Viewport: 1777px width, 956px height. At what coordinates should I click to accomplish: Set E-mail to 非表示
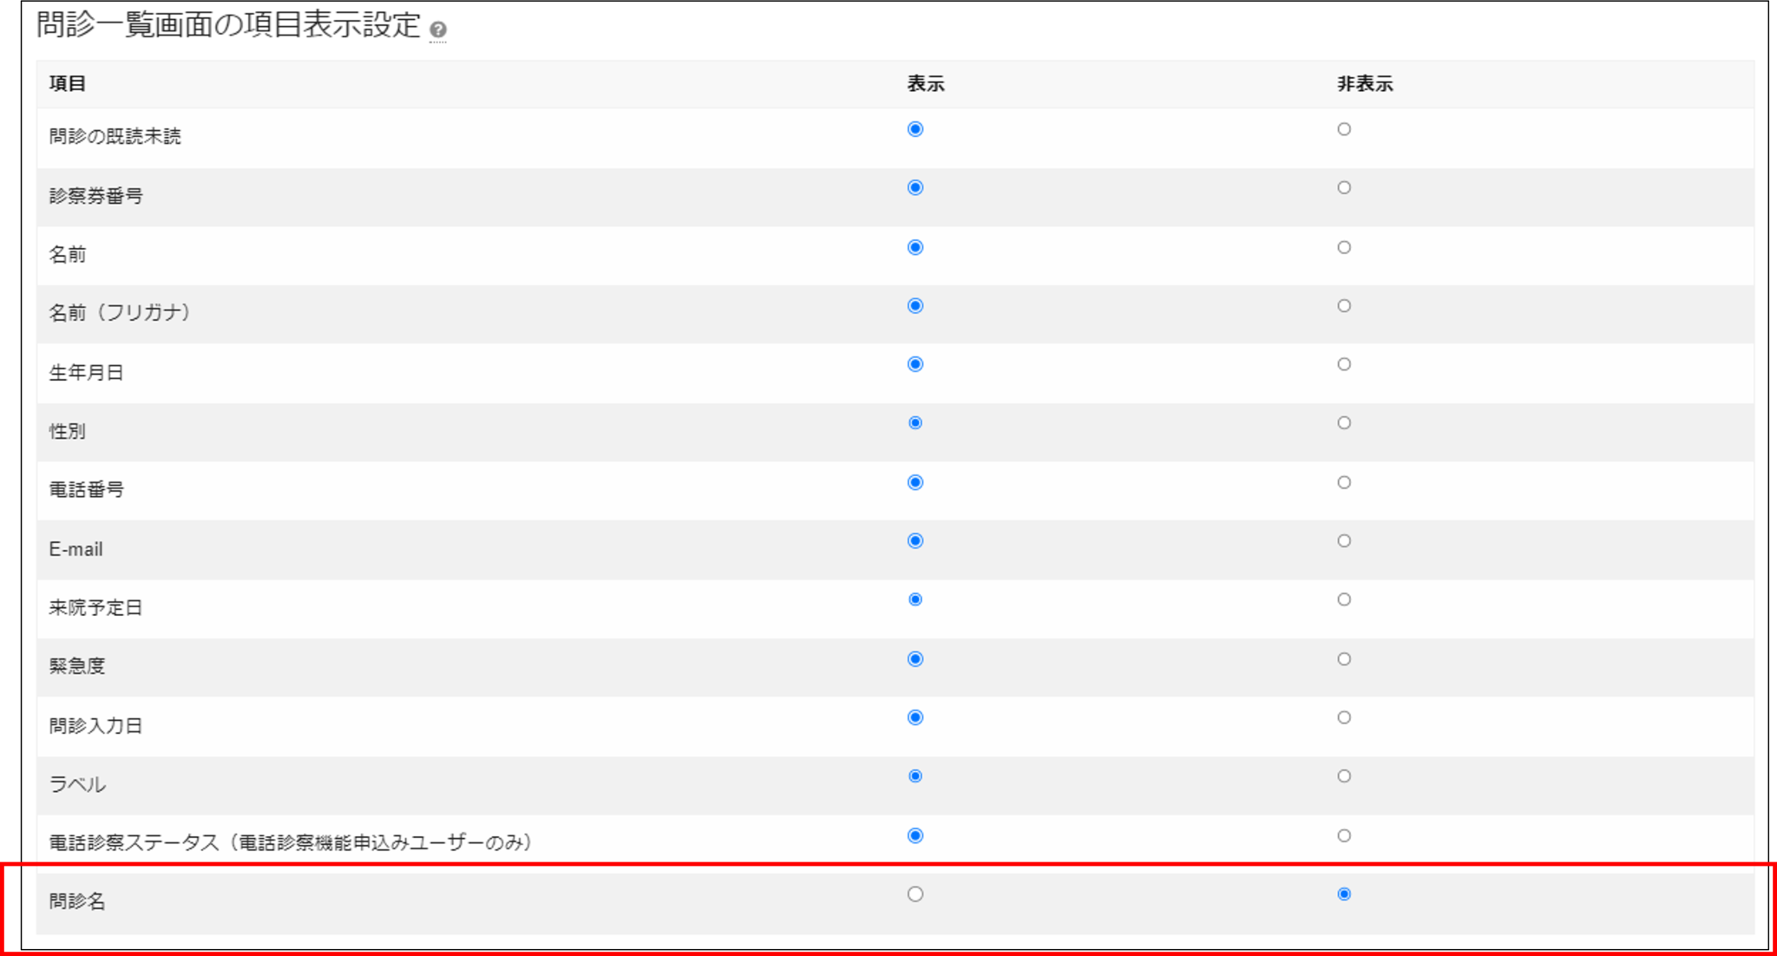point(1343,540)
